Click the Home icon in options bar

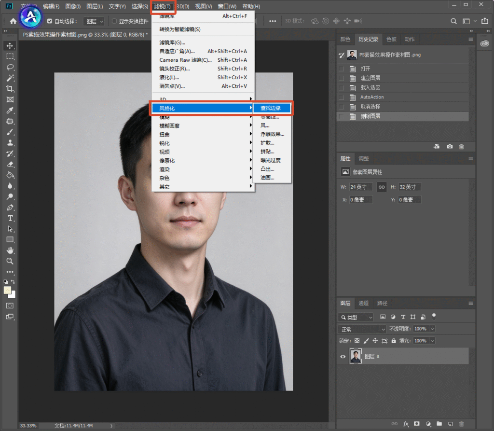(x=13, y=21)
